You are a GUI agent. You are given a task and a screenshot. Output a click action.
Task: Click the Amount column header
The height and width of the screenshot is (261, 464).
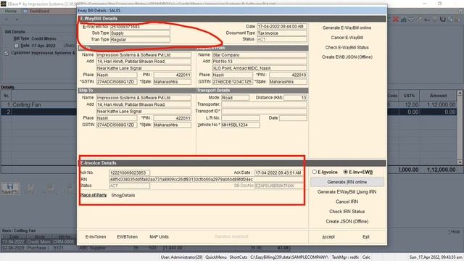(438, 96)
